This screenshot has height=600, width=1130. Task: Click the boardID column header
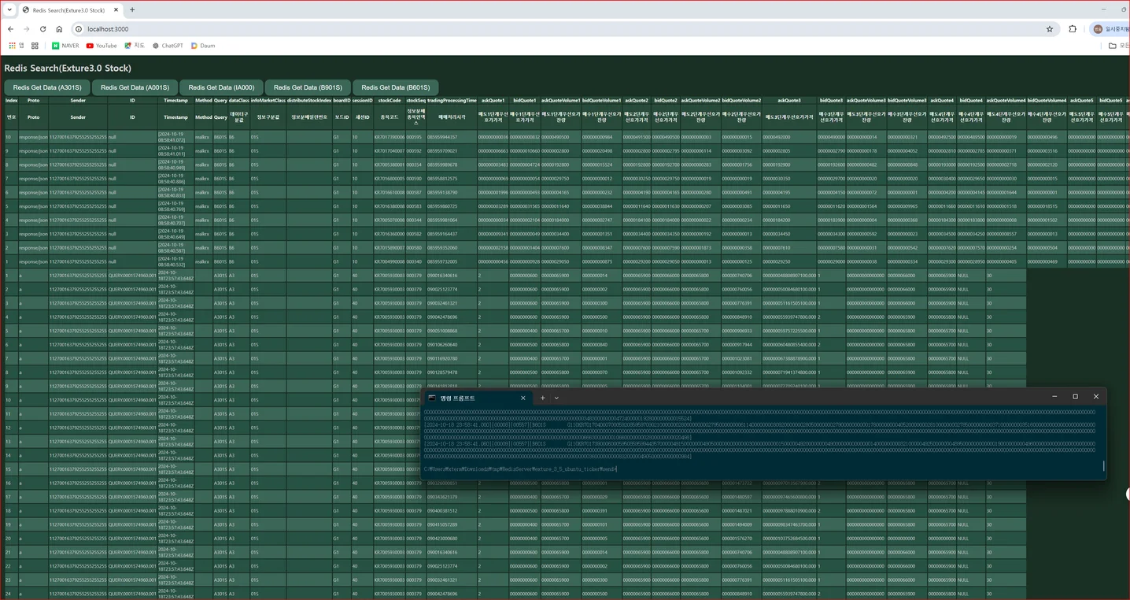click(x=342, y=101)
